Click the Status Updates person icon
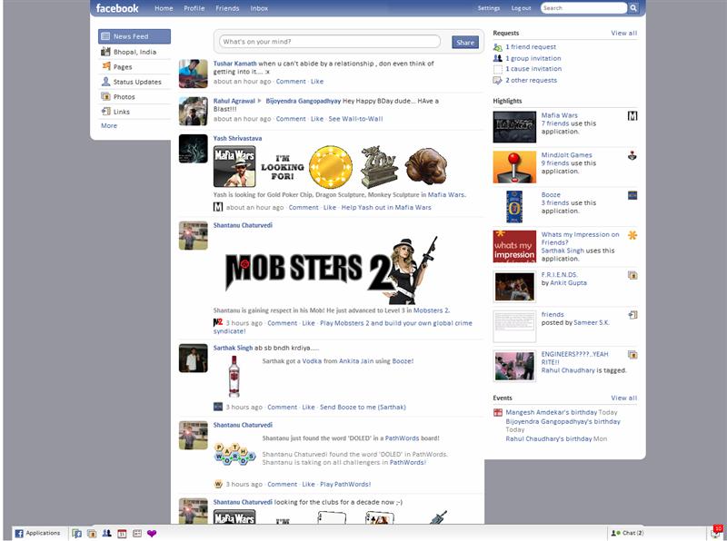The image size is (727, 541). pos(105,82)
